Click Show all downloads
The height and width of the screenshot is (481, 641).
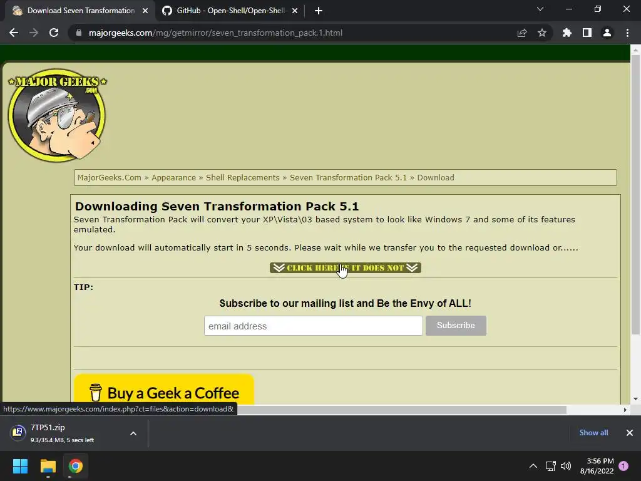click(x=593, y=433)
